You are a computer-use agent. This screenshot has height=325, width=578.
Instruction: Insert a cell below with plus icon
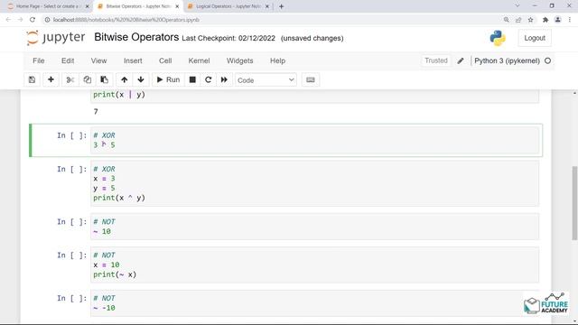point(51,80)
